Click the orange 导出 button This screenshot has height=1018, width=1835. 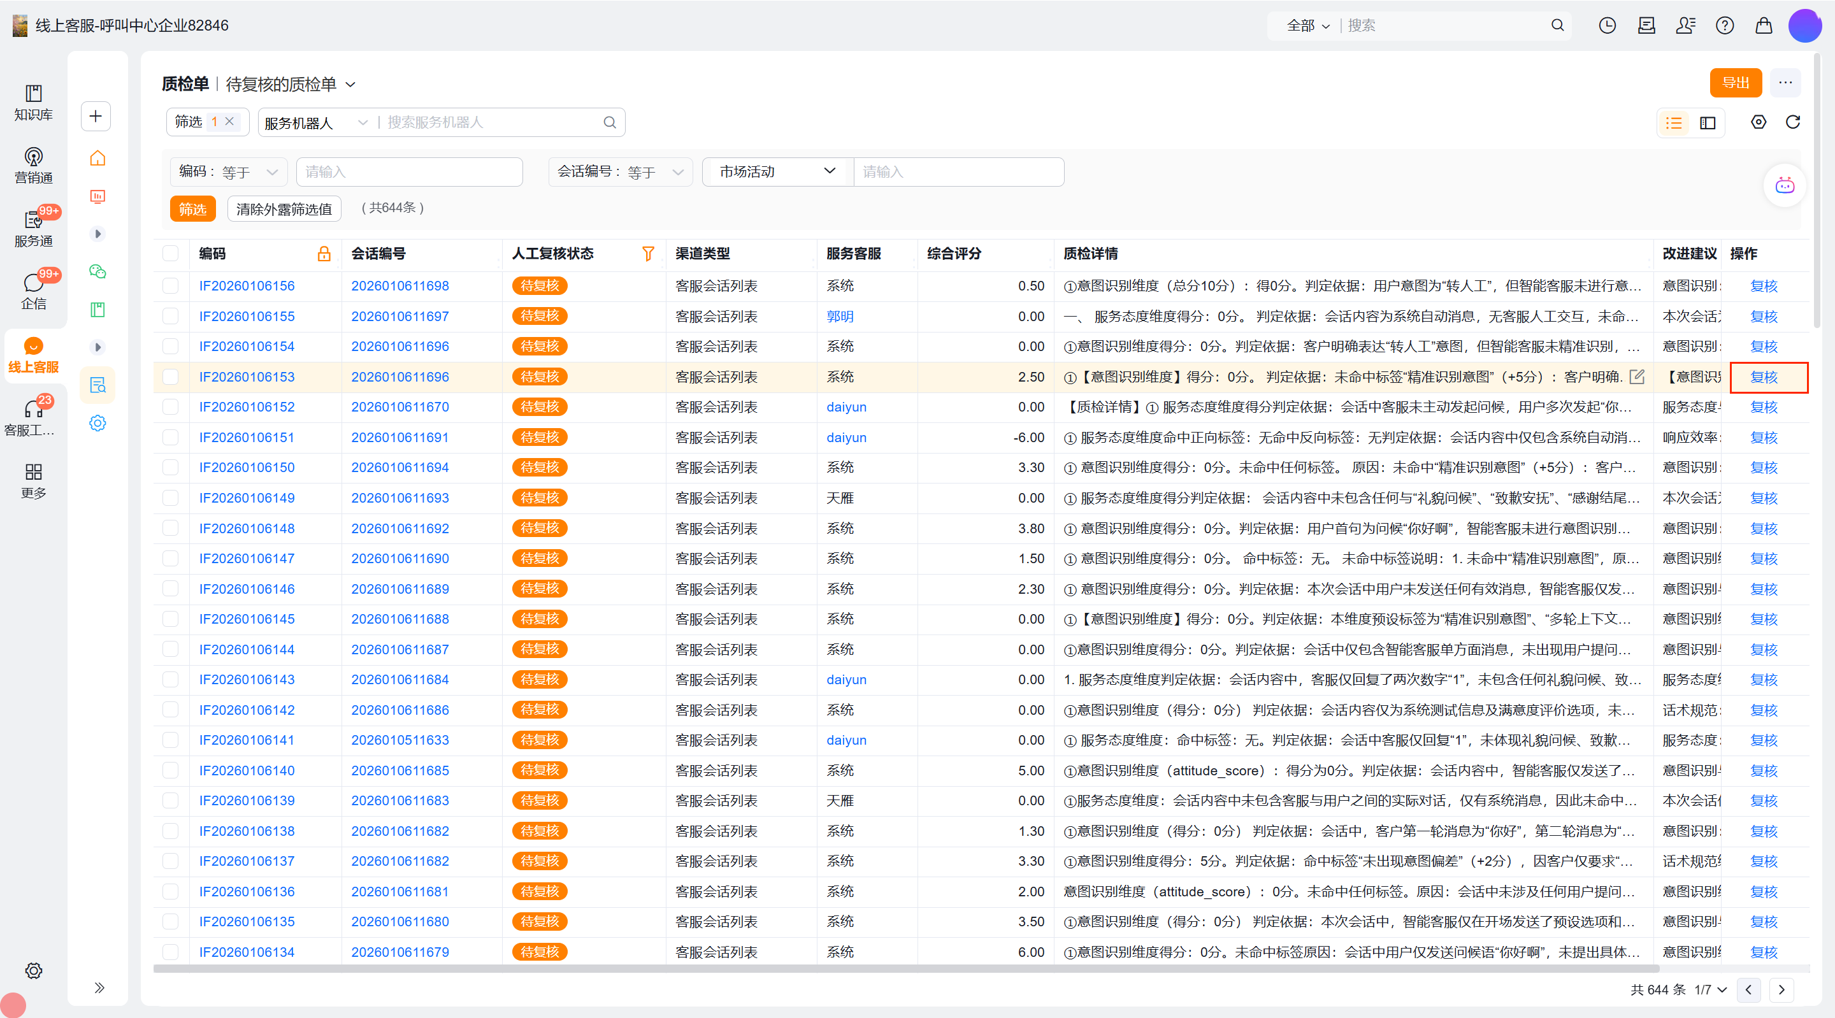(1735, 83)
